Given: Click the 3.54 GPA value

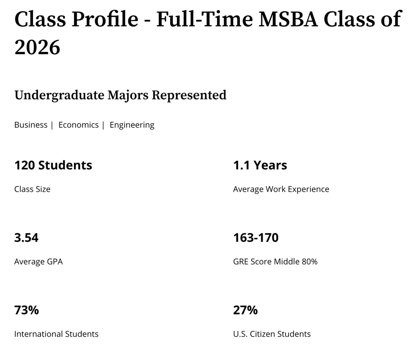Looking at the screenshot, I should 26,238.
